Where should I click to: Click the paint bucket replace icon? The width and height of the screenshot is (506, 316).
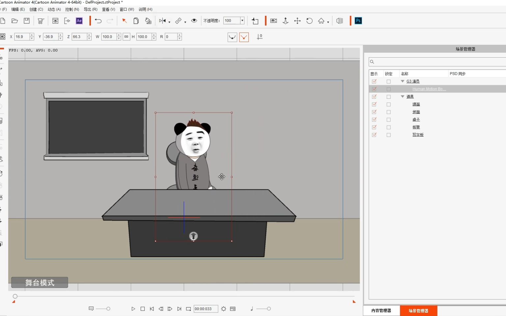[x=148, y=21]
